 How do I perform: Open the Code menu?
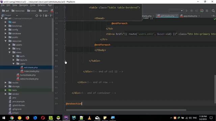[x=33, y=5]
